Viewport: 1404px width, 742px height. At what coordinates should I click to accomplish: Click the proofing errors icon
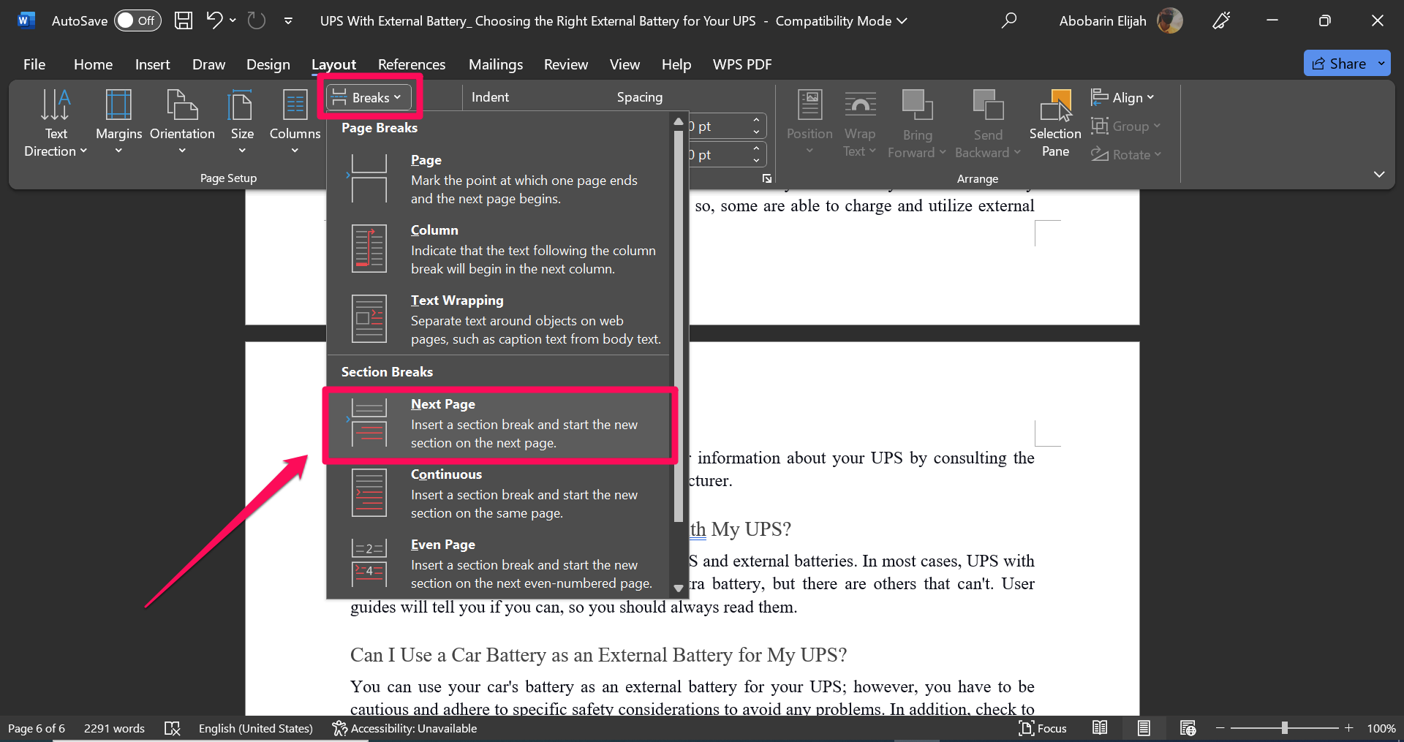pyautogui.click(x=173, y=728)
